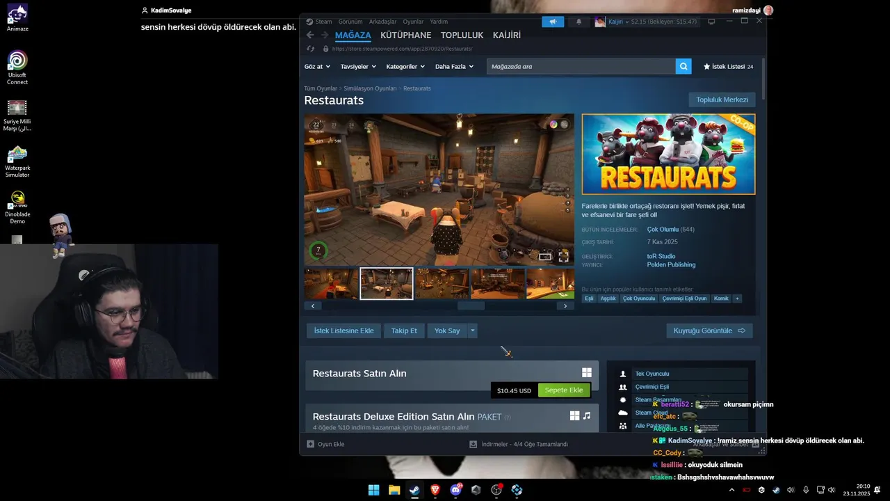
Task: Reload the Steam store page
Action: pyautogui.click(x=311, y=49)
